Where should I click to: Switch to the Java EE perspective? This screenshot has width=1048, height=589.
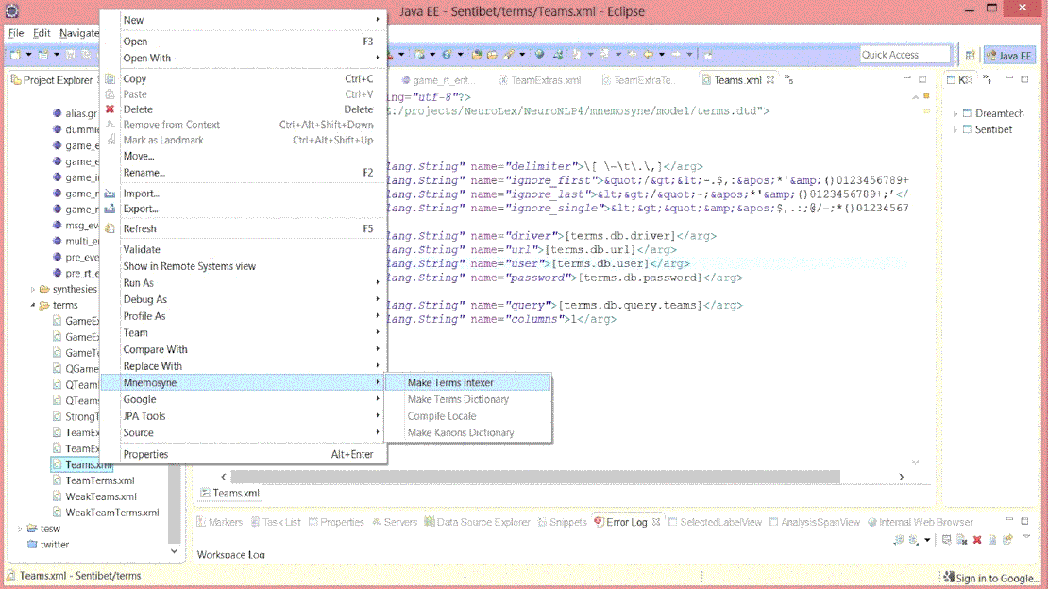tap(1009, 56)
